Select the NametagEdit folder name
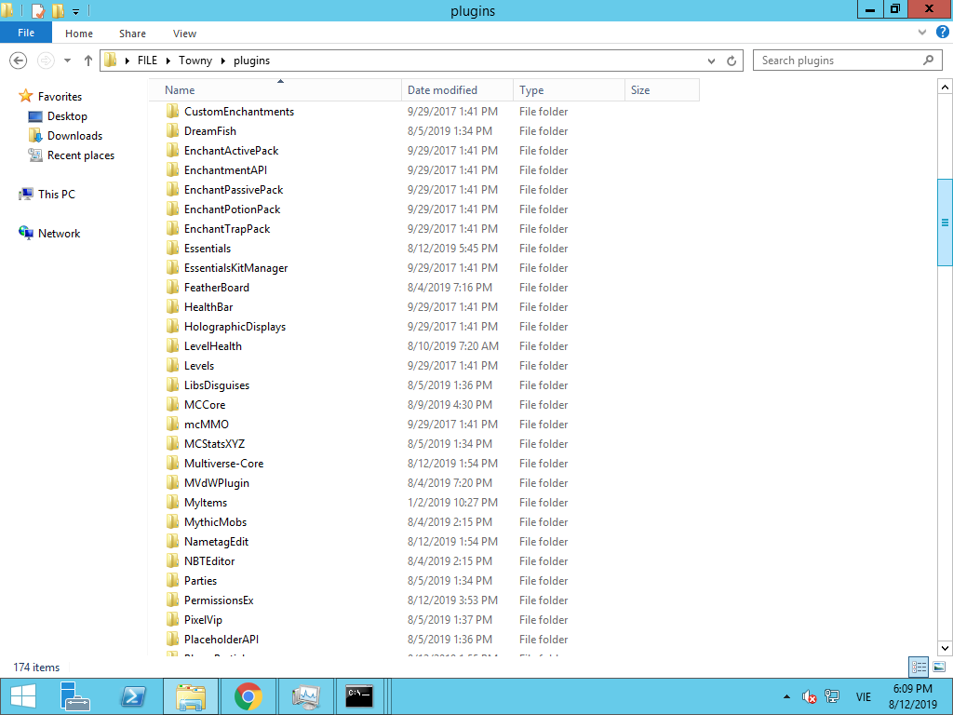 (216, 542)
